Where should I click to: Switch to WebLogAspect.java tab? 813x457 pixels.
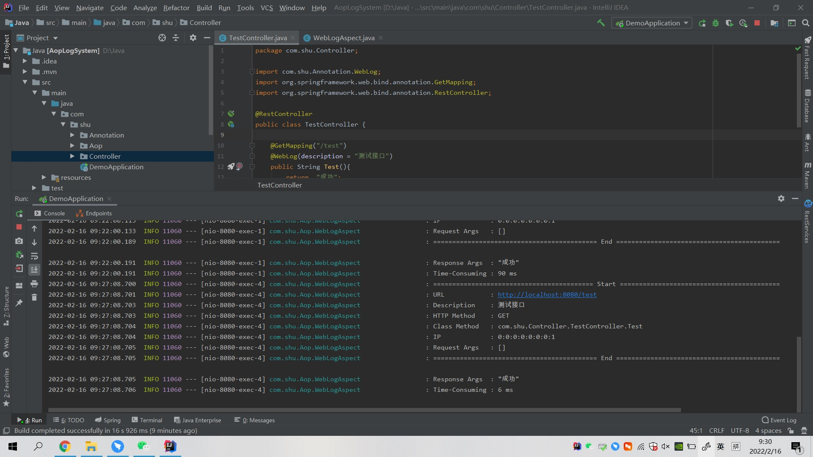(x=343, y=38)
